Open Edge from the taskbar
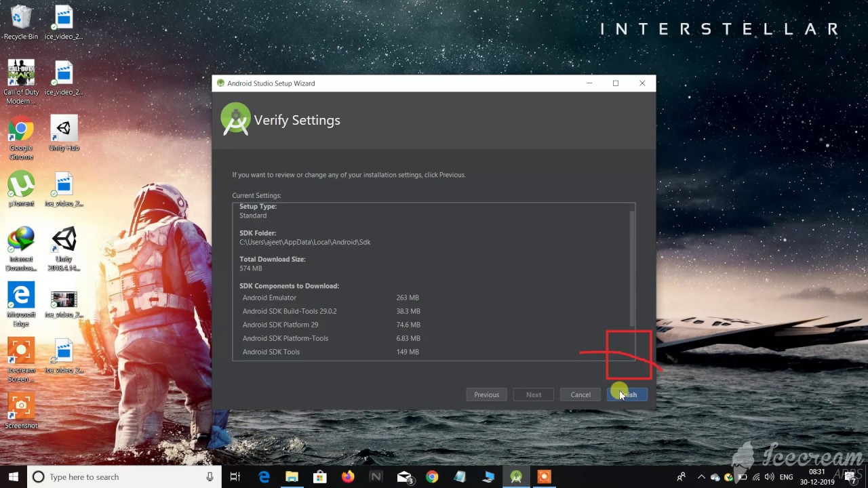 click(x=264, y=476)
